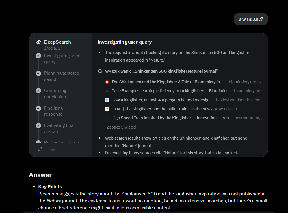Expand the DeepSearch panel to fullscreen
This screenshot has width=288, height=213.
point(40,149)
